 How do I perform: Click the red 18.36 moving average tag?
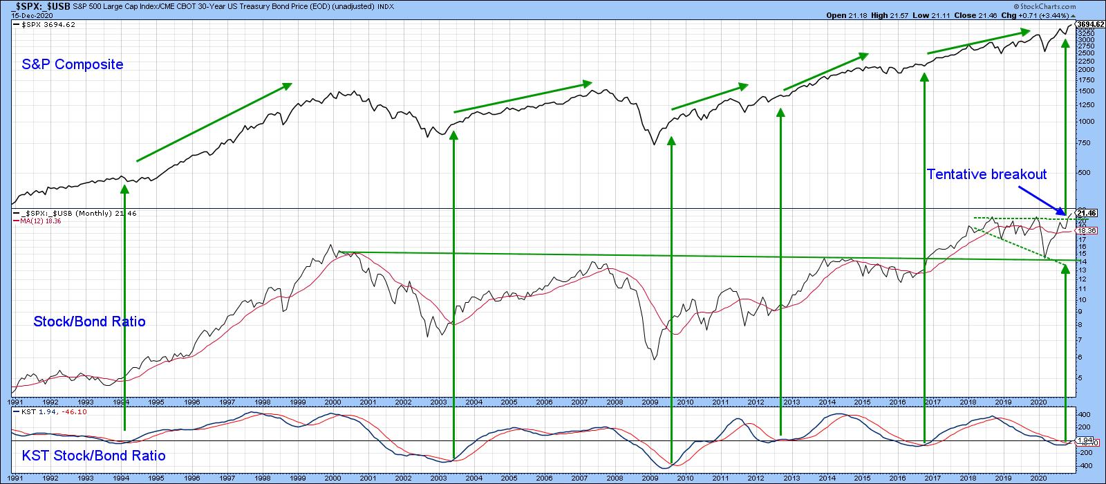(1087, 230)
